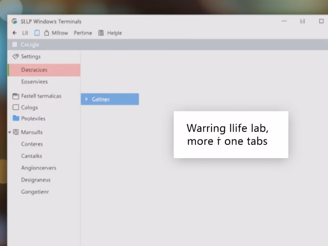Screen dimensions: 328x246
Task: Click the back arrow in the toolbar
Action: coord(14,33)
